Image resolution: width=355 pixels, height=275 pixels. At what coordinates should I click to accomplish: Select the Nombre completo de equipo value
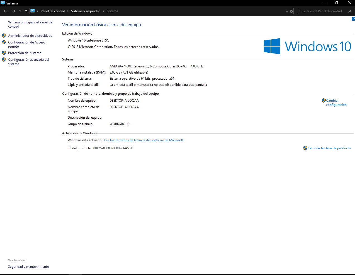pyautogui.click(x=124, y=107)
